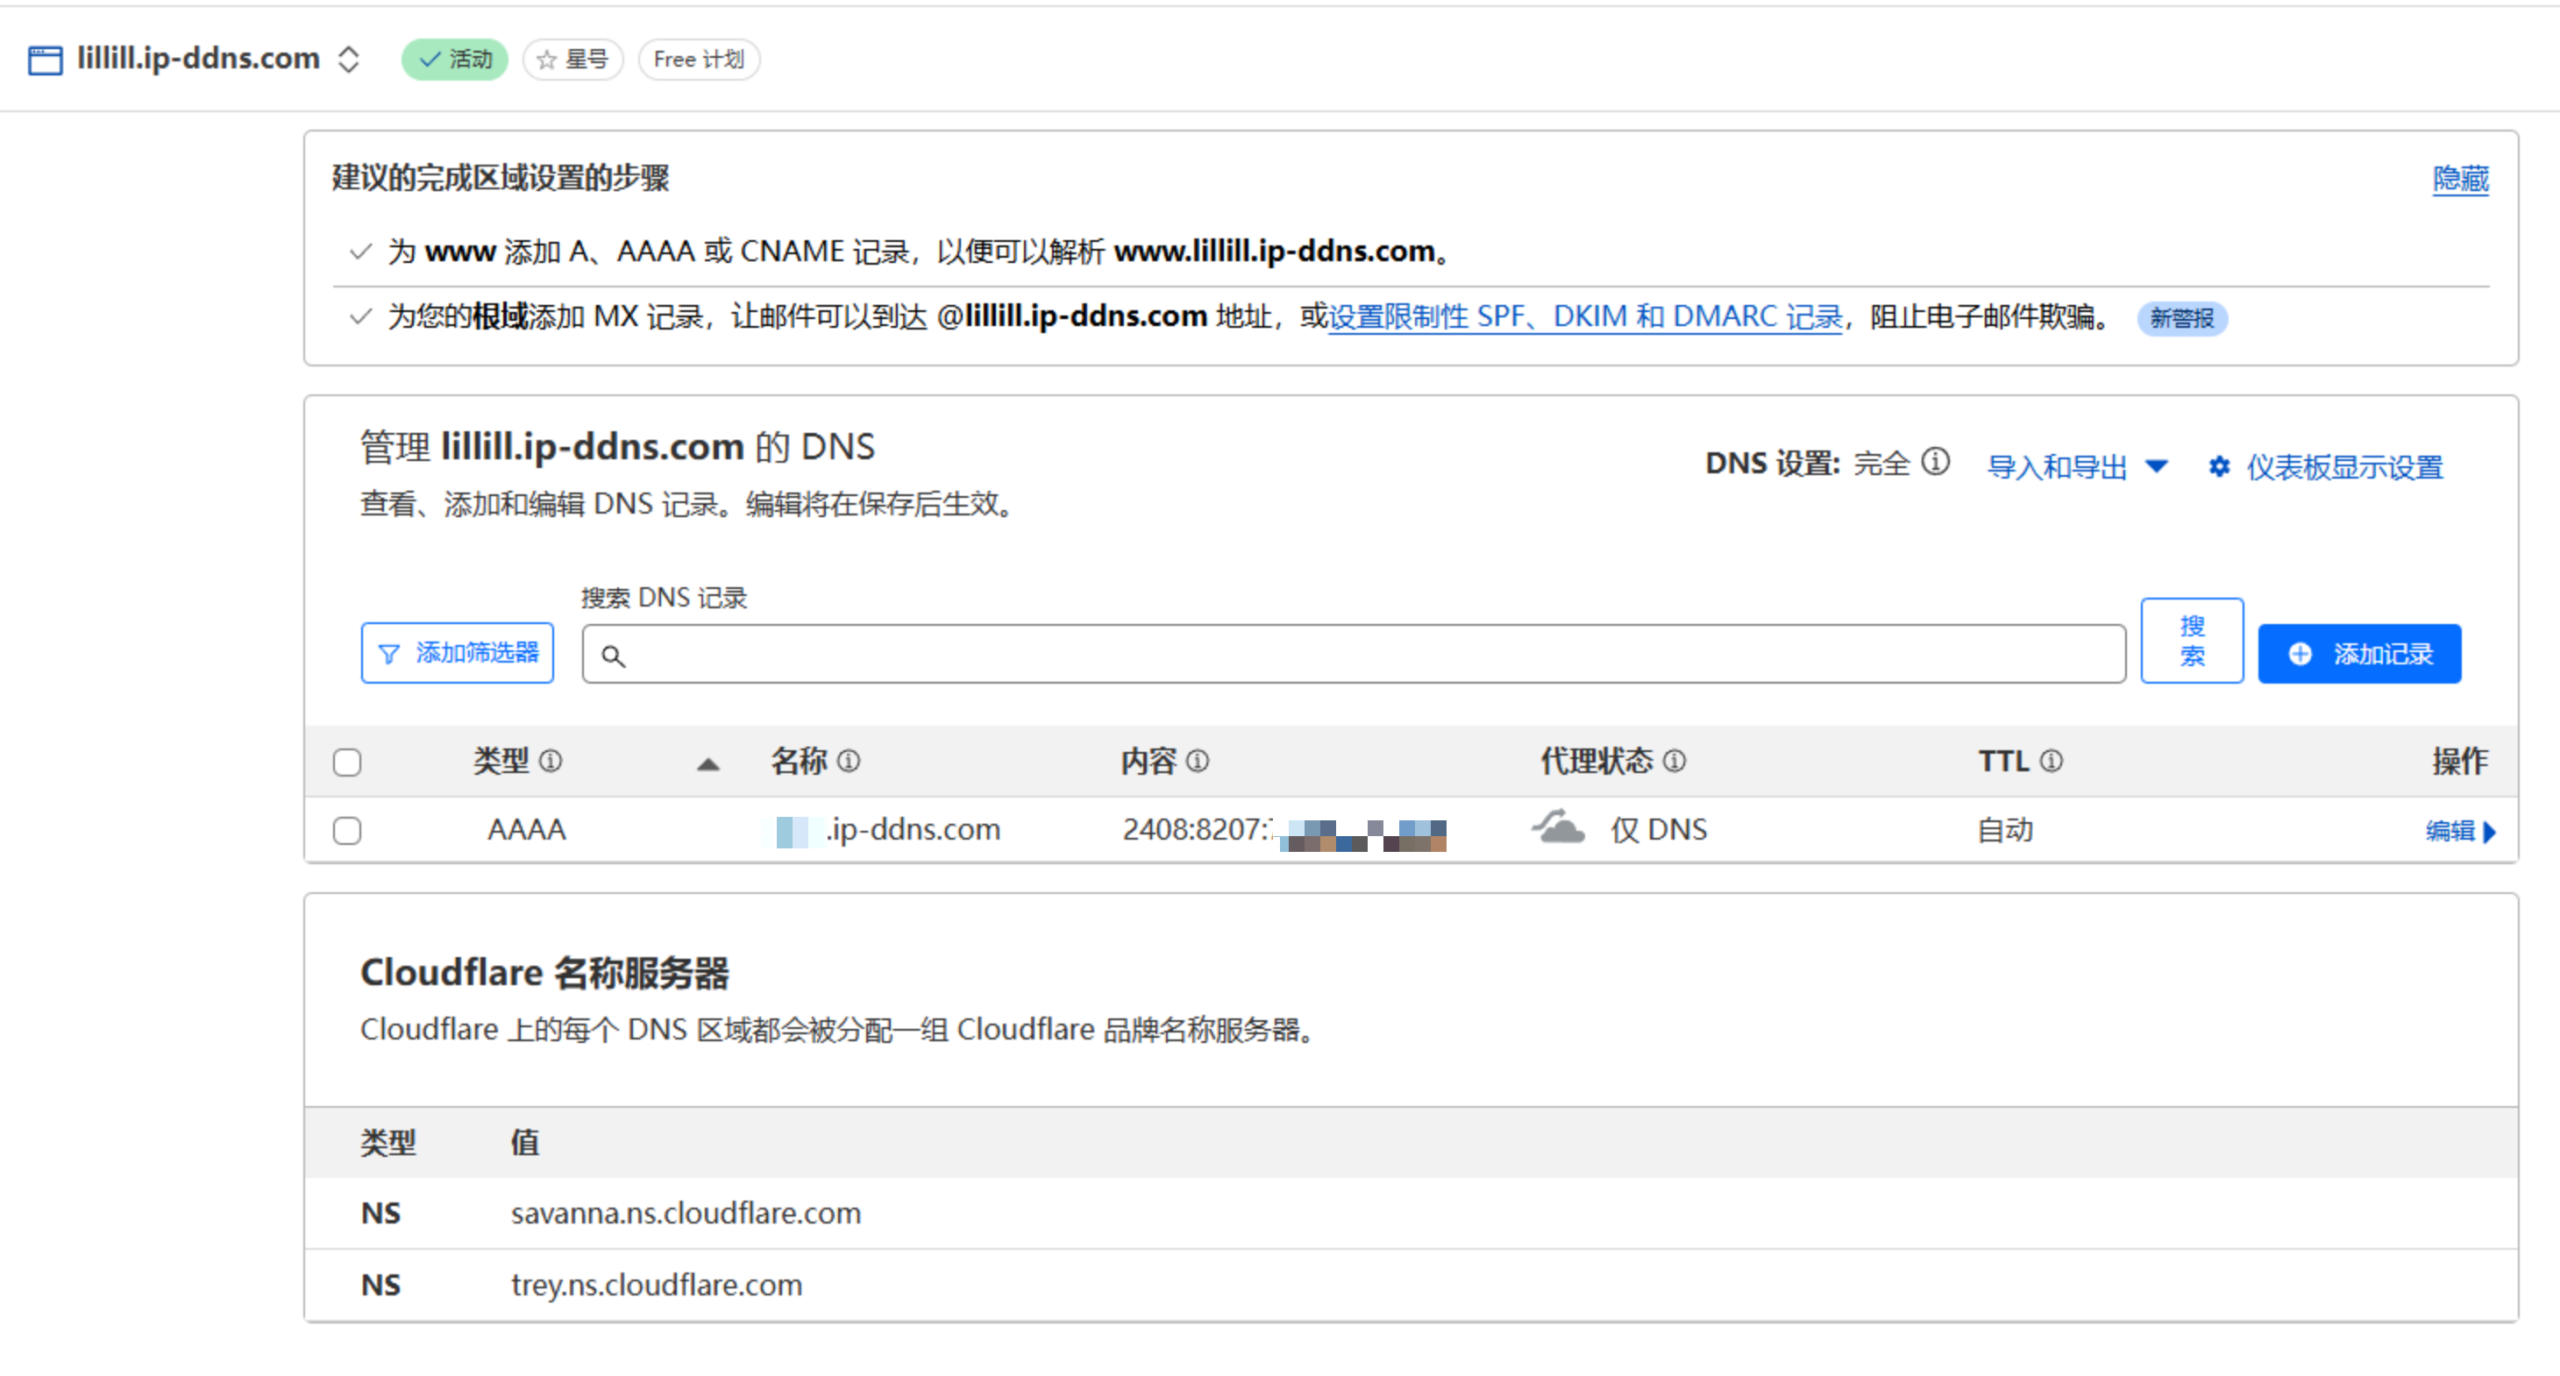Click the checkmark beside the MX record step
2560x1376 pixels.
point(360,317)
